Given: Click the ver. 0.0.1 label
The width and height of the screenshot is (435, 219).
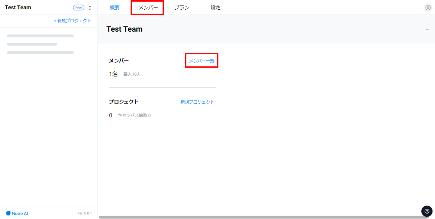Looking at the screenshot, I should coord(85,213).
